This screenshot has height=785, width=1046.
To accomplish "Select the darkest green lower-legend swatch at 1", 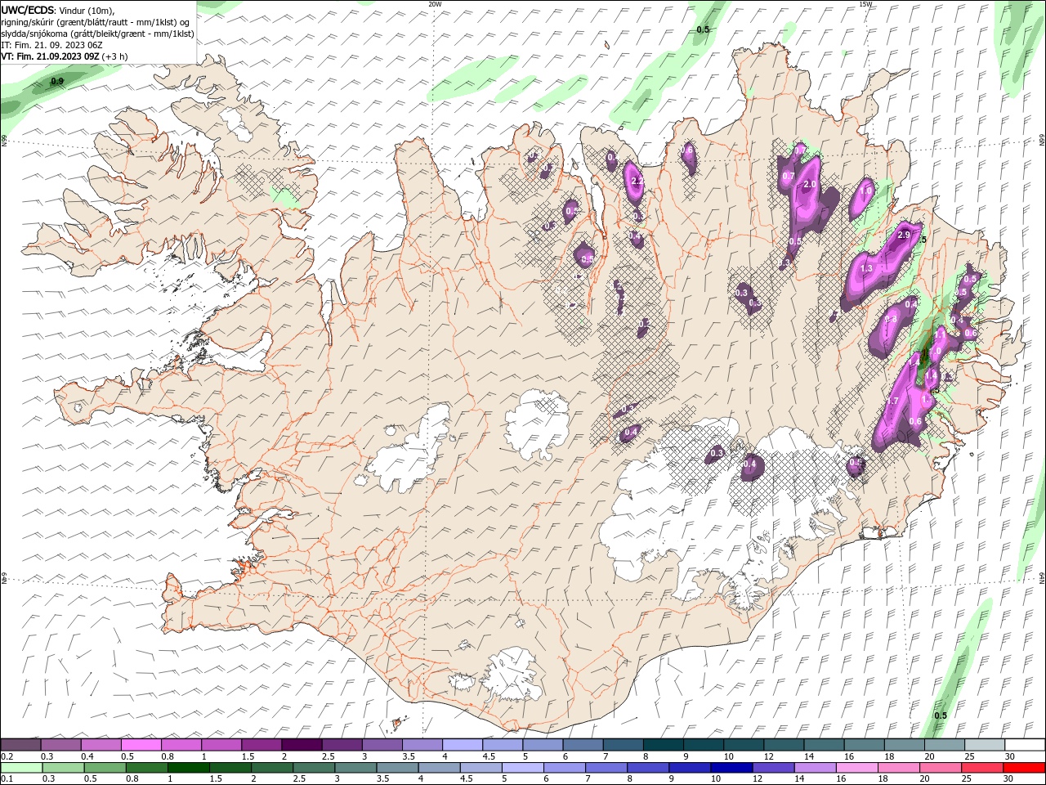I will [x=188, y=768].
